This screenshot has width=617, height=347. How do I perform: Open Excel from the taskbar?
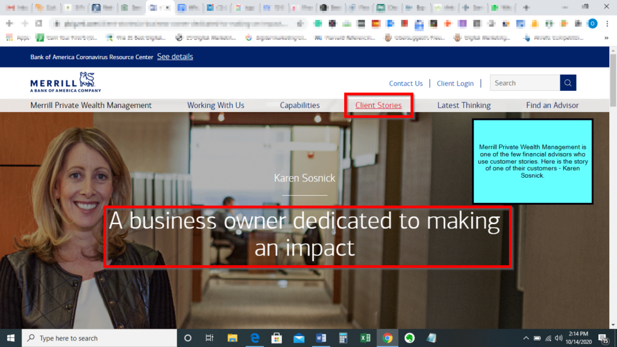point(365,338)
